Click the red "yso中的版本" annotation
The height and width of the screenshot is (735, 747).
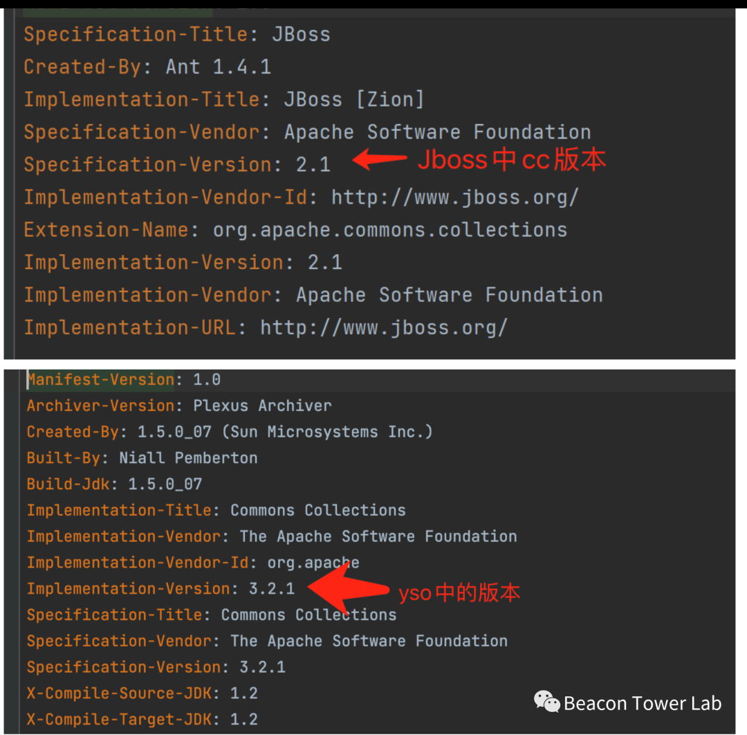click(x=459, y=592)
